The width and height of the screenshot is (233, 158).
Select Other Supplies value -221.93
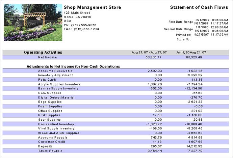[x=196, y=111]
